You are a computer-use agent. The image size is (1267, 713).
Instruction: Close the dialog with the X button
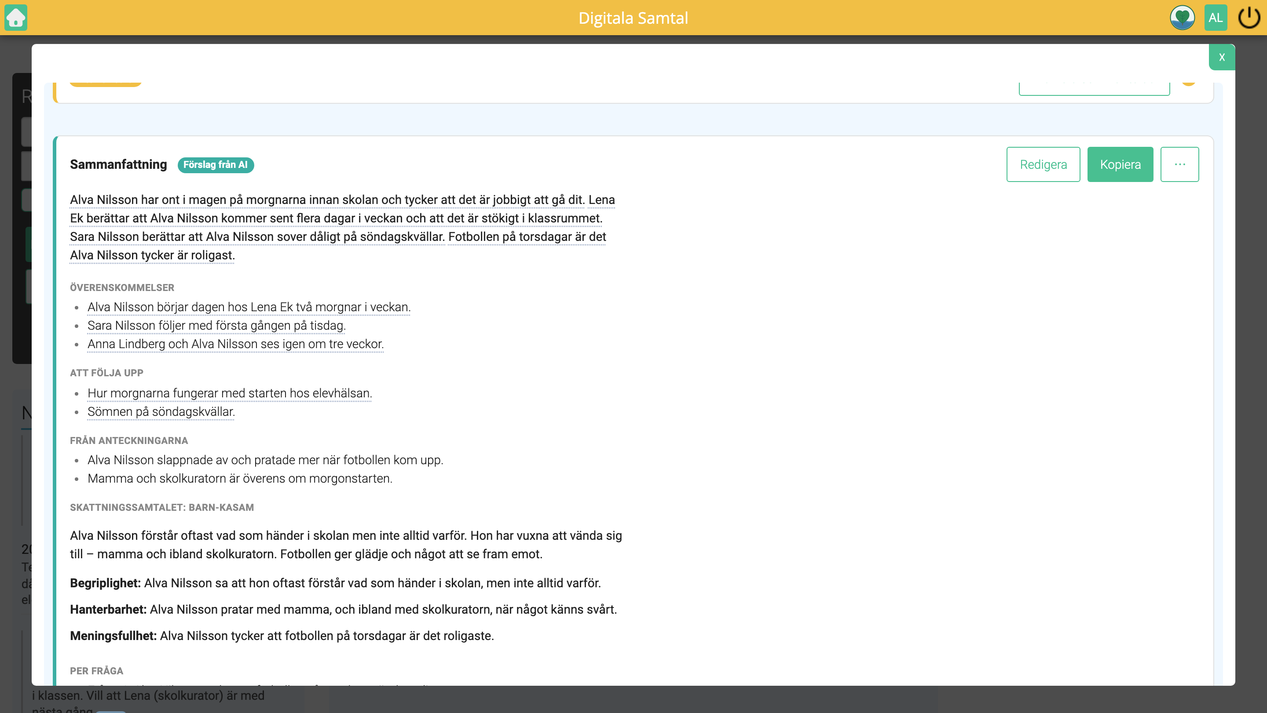(1222, 57)
